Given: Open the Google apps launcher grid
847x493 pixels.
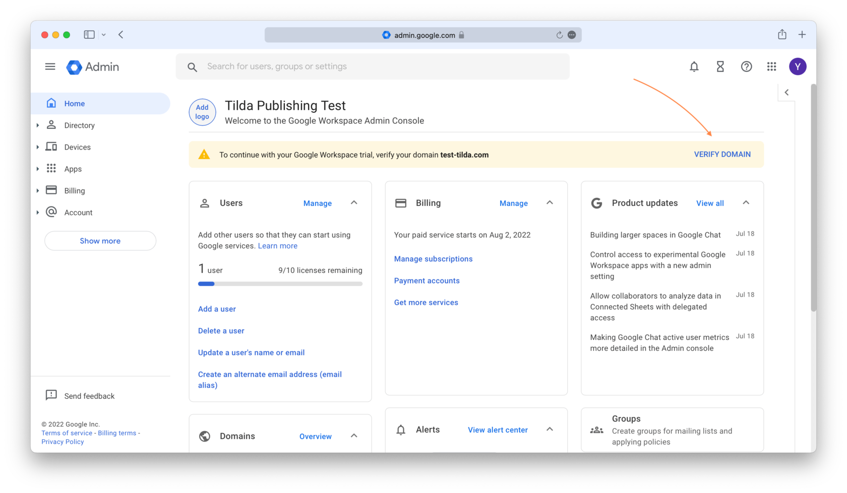Looking at the screenshot, I should tap(771, 66).
